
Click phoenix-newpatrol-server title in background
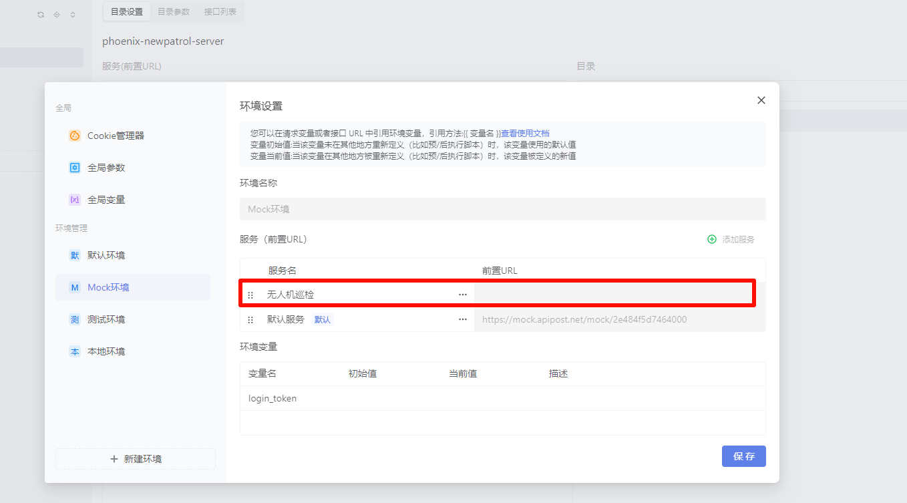(163, 41)
